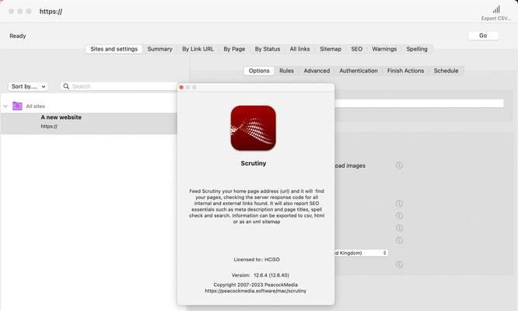
Task: Open the United Kingdom language dropdown
Action: [x=361, y=253]
